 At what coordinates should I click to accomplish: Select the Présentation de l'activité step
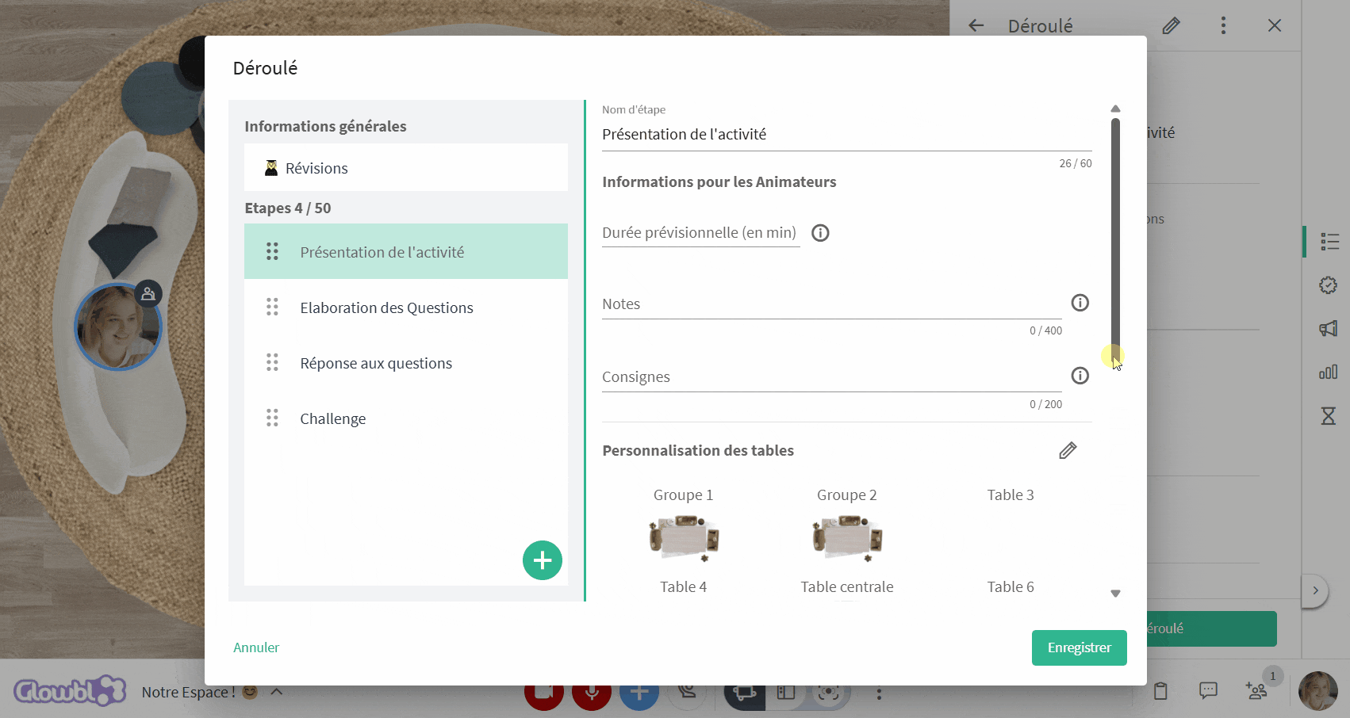[406, 251]
